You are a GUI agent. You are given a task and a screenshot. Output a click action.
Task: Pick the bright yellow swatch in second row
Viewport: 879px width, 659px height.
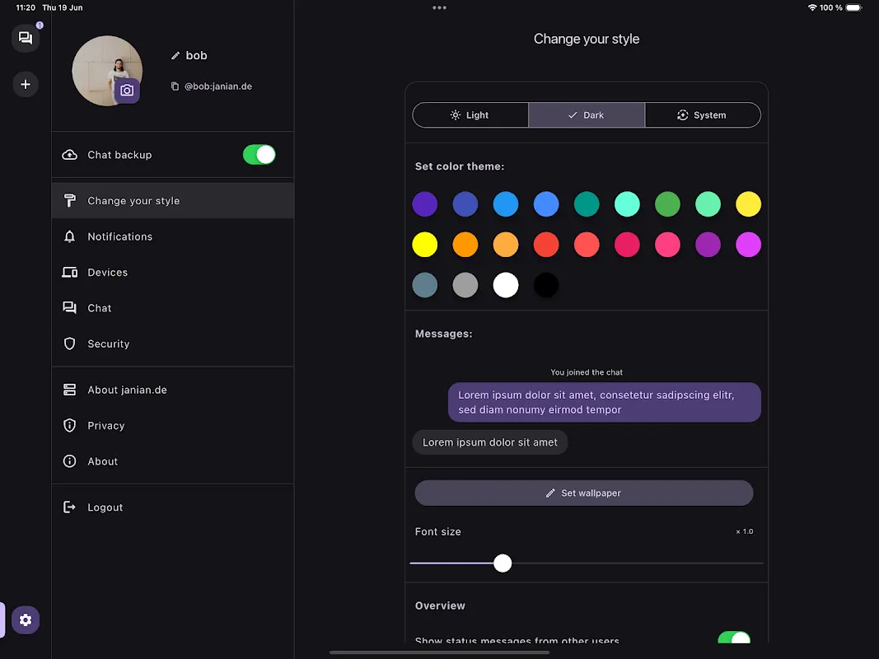[425, 245]
